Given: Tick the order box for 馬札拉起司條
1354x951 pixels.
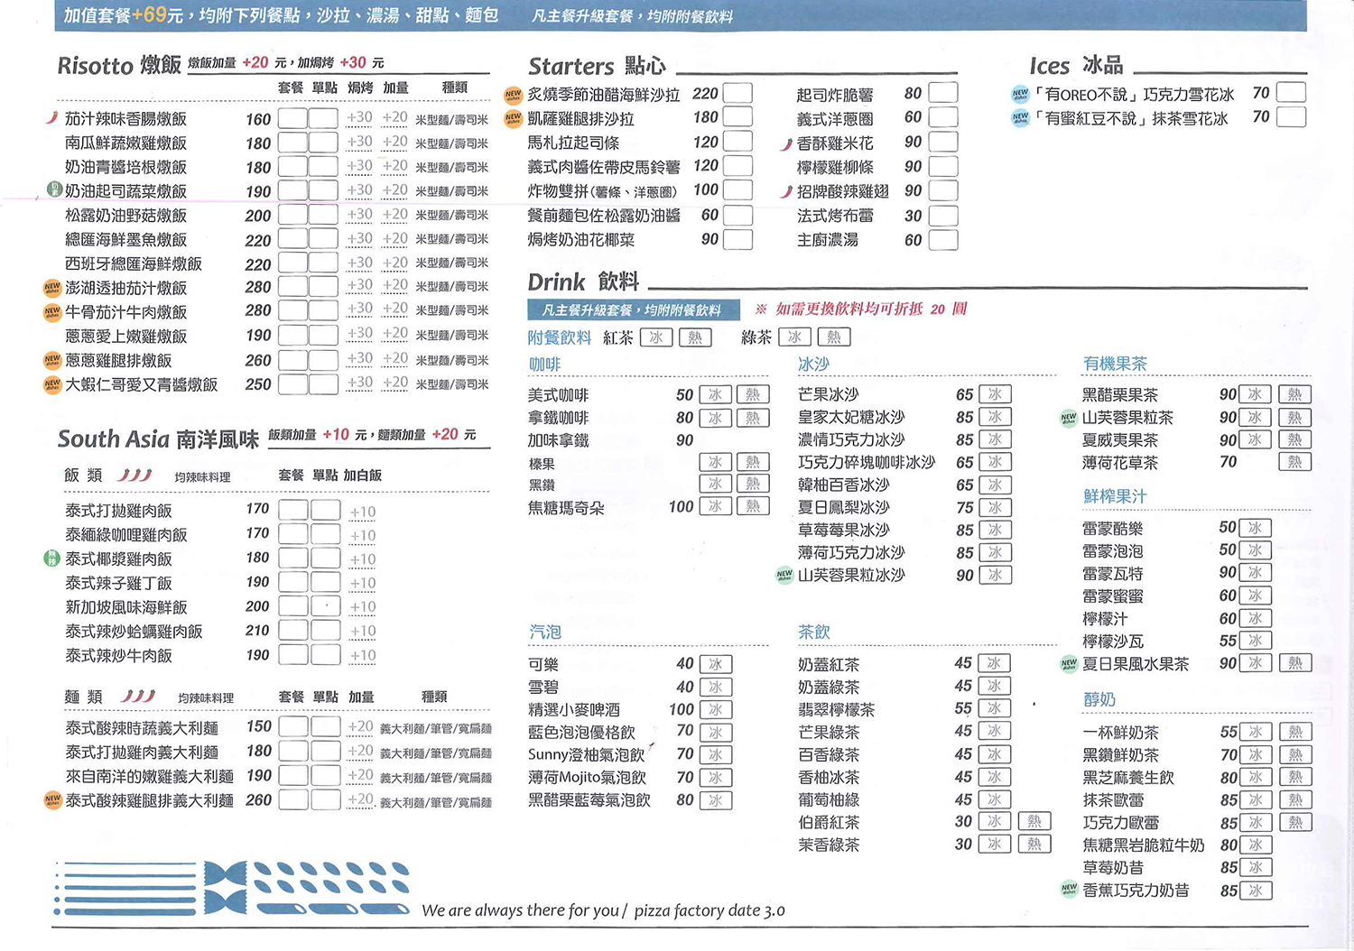Looking at the screenshot, I should (x=737, y=142).
